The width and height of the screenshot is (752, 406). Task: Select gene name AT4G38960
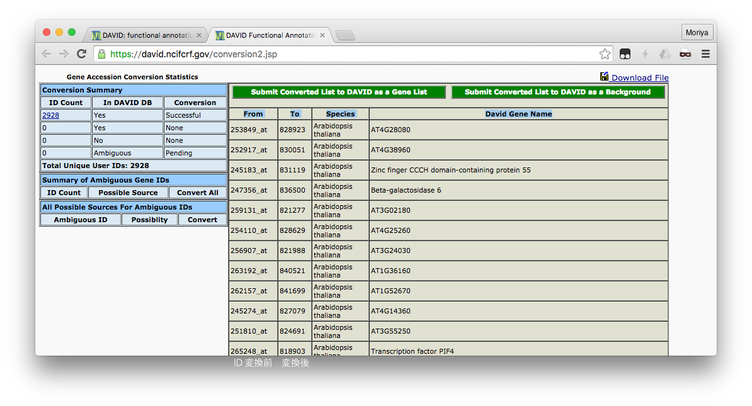pyautogui.click(x=390, y=150)
